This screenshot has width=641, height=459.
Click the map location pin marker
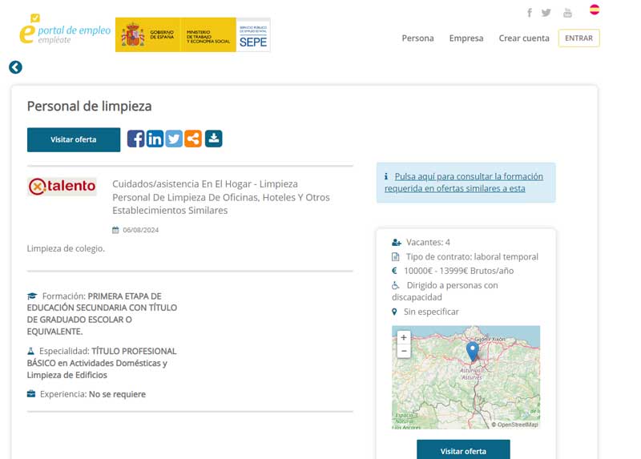click(x=472, y=351)
